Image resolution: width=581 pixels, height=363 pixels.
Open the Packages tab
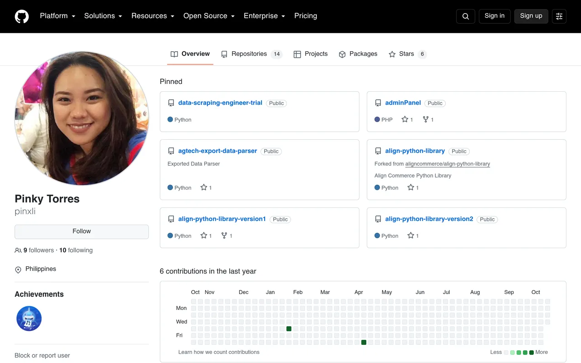click(358, 54)
